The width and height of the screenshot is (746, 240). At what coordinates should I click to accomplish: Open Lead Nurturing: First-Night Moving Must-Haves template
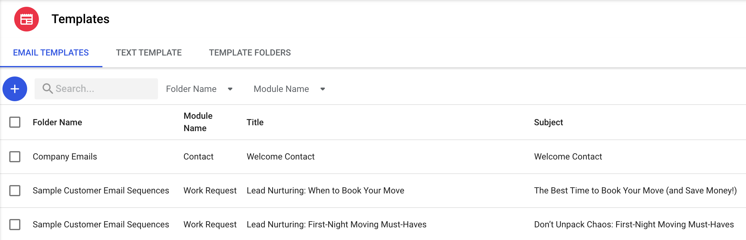coord(336,225)
